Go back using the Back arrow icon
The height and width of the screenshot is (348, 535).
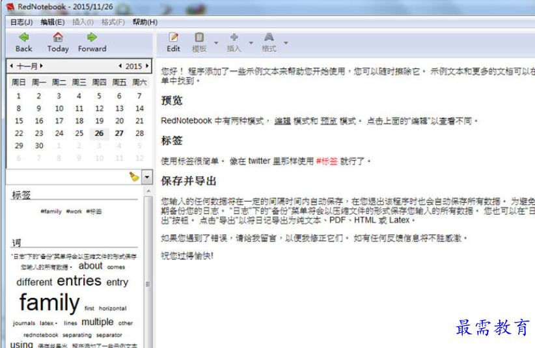click(x=24, y=37)
